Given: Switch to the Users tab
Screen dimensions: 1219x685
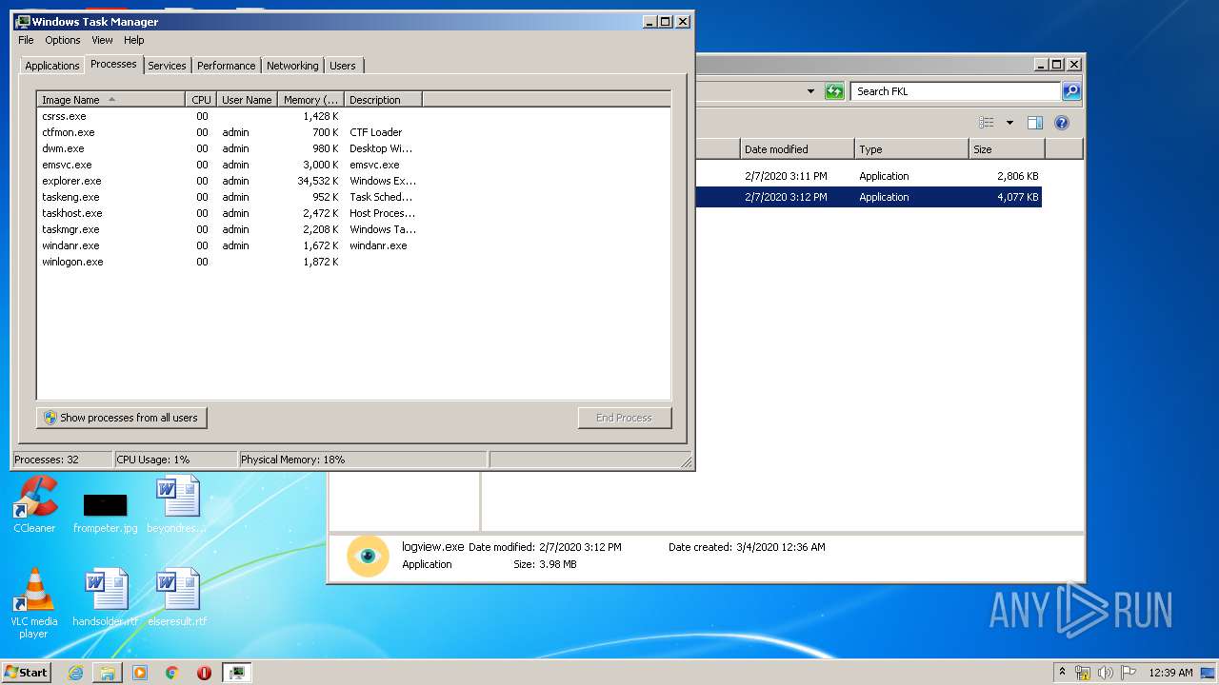Looking at the screenshot, I should [343, 66].
